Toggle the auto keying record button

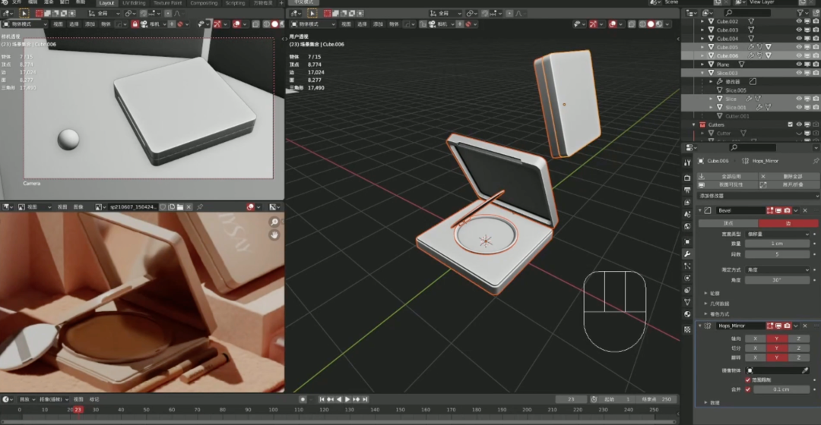[302, 399]
